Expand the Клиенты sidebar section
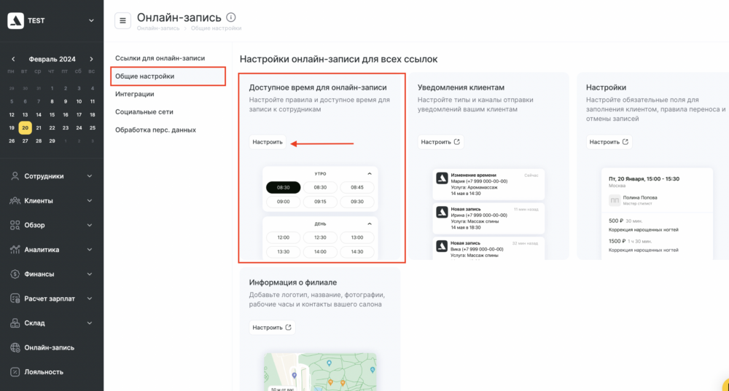Viewport: 729px width, 391px height. pyautogui.click(x=90, y=201)
